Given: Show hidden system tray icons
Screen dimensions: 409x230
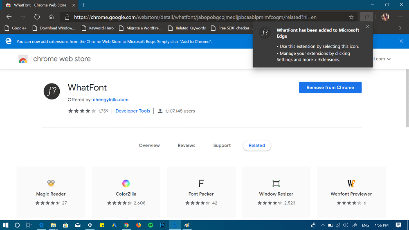Looking at the screenshot, I should (323, 225).
